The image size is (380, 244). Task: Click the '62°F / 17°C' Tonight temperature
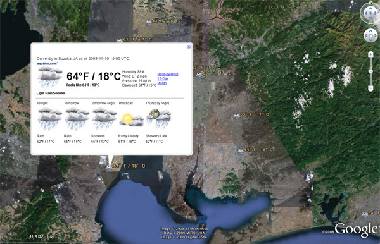click(x=46, y=142)
